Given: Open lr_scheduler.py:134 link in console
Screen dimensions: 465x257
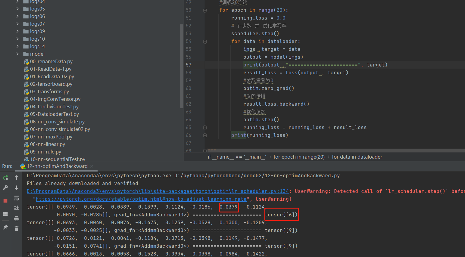Looking at the screenshot, I should [x=158, y=191].
